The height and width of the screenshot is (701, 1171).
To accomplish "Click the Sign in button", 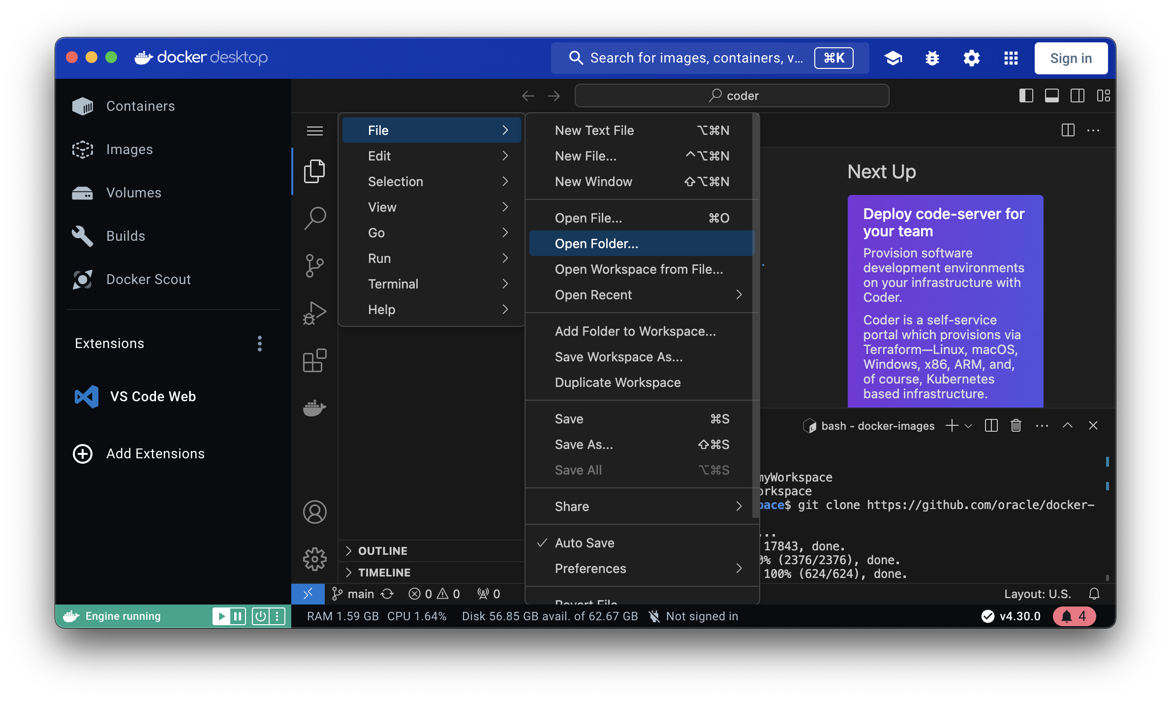I will [1071, 58].
